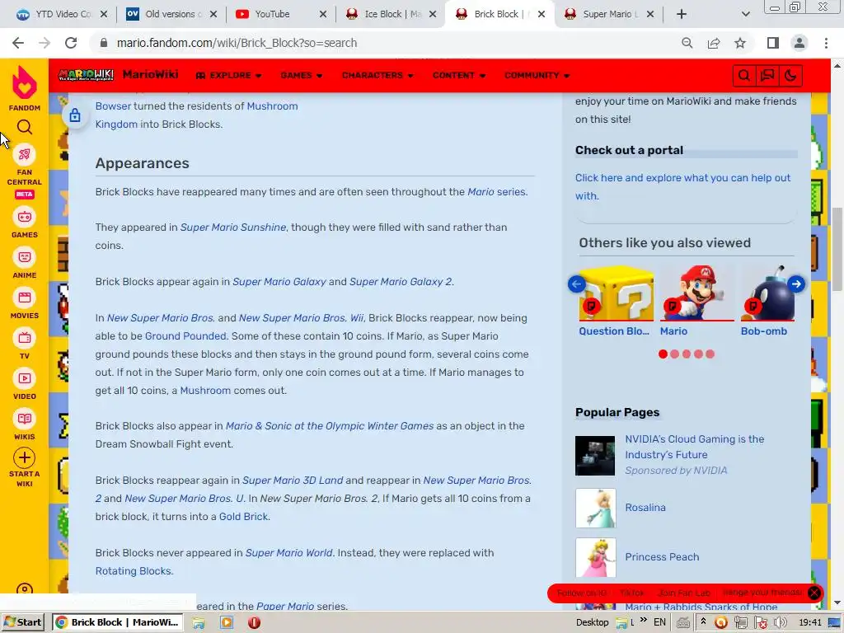
Task: Select the last carousel pagination dot
Action: click(710, 354)
